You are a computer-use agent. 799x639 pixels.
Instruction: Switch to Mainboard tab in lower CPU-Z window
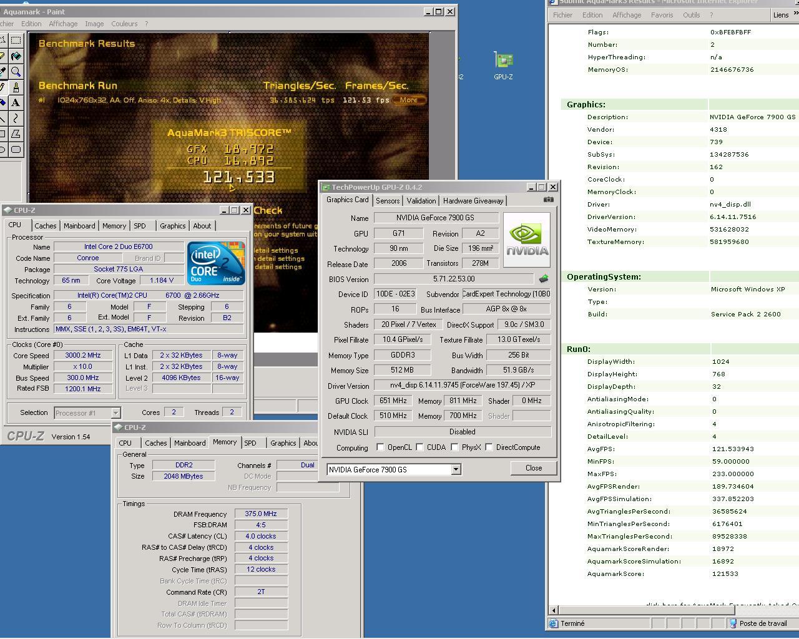point(190,443)
